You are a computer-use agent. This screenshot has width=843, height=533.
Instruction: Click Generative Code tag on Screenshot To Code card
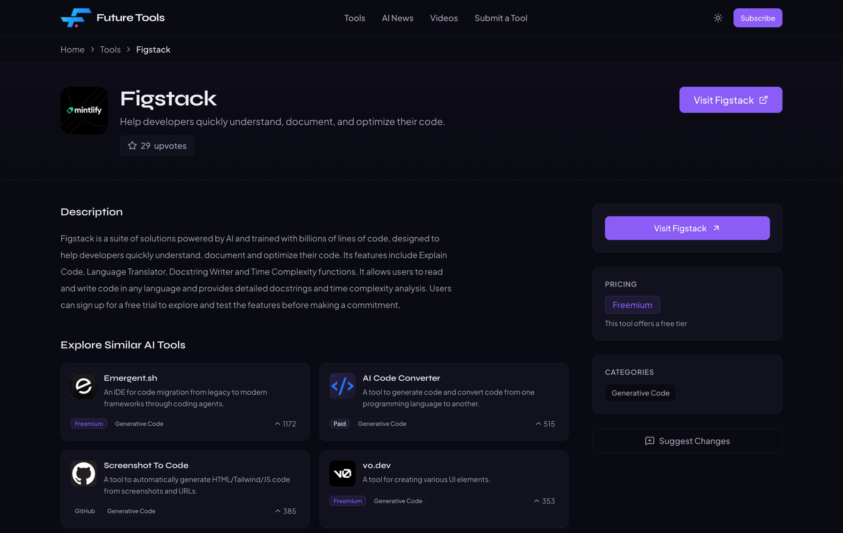pos(131,510)
